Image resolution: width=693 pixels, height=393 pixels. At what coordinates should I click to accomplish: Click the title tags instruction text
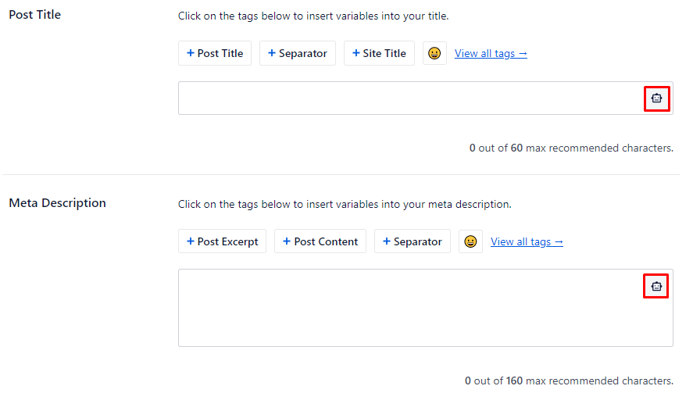coord(313,16)
